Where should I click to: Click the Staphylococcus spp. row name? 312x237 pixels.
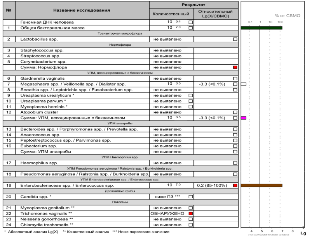pyautogui.click(x=42, y=50)
